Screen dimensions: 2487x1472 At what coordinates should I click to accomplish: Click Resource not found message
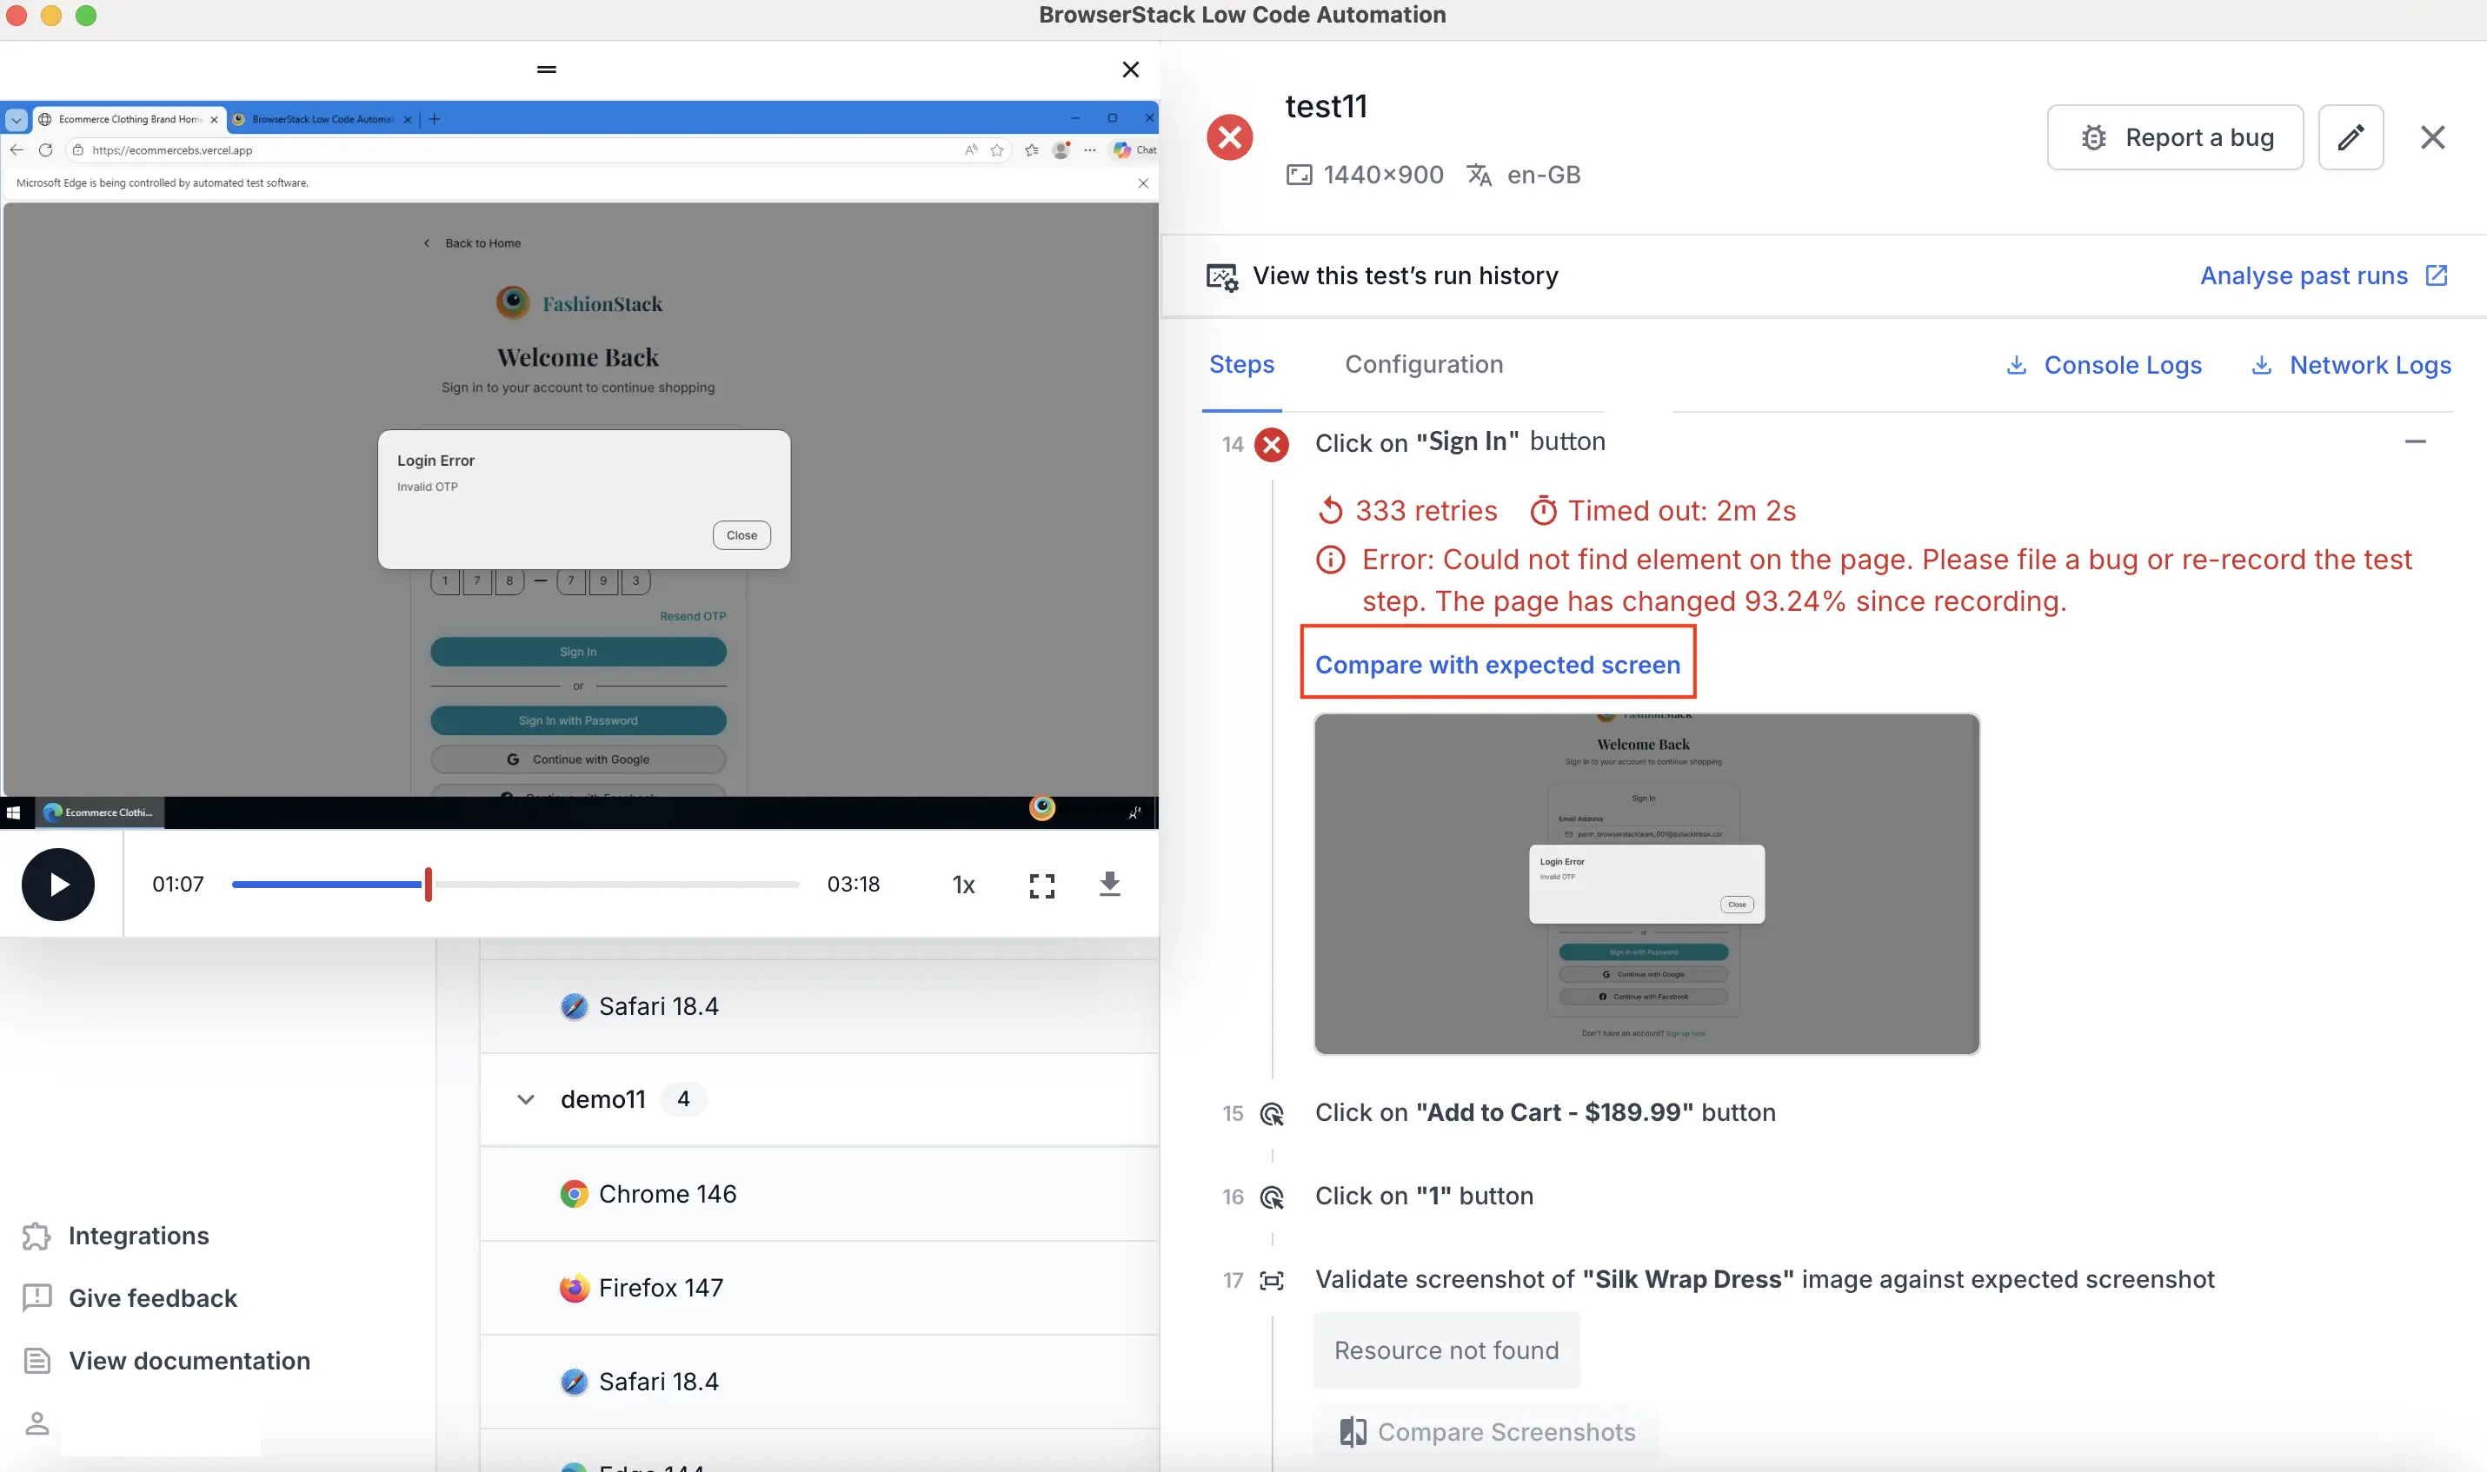point(1446,1350)
